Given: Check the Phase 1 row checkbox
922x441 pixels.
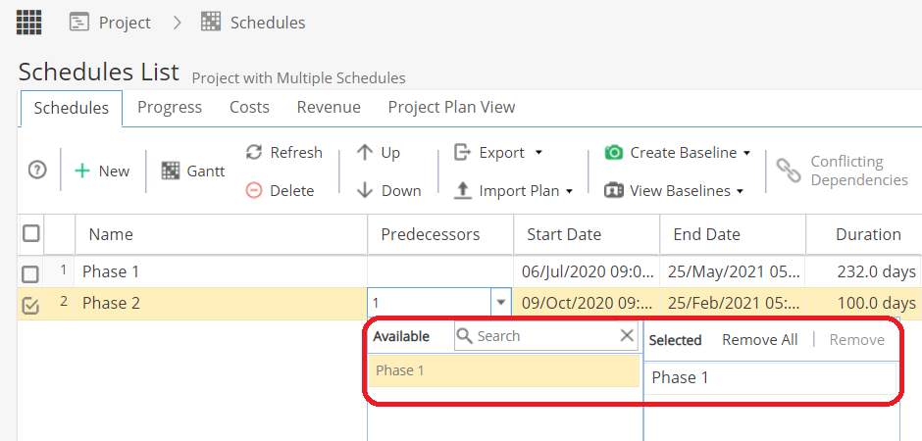Looking at the screenshot, I should (x=30, y=273).
